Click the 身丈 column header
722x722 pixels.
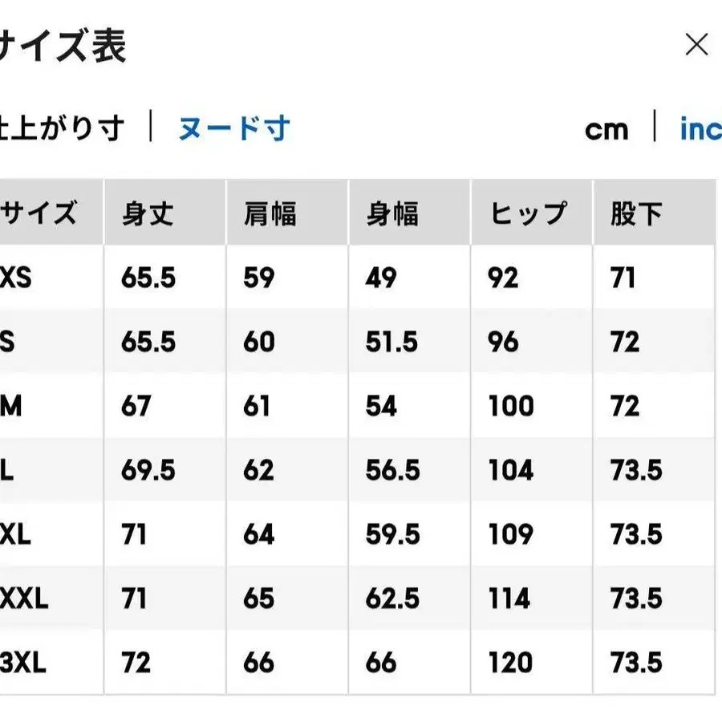[x=148, y=214]
